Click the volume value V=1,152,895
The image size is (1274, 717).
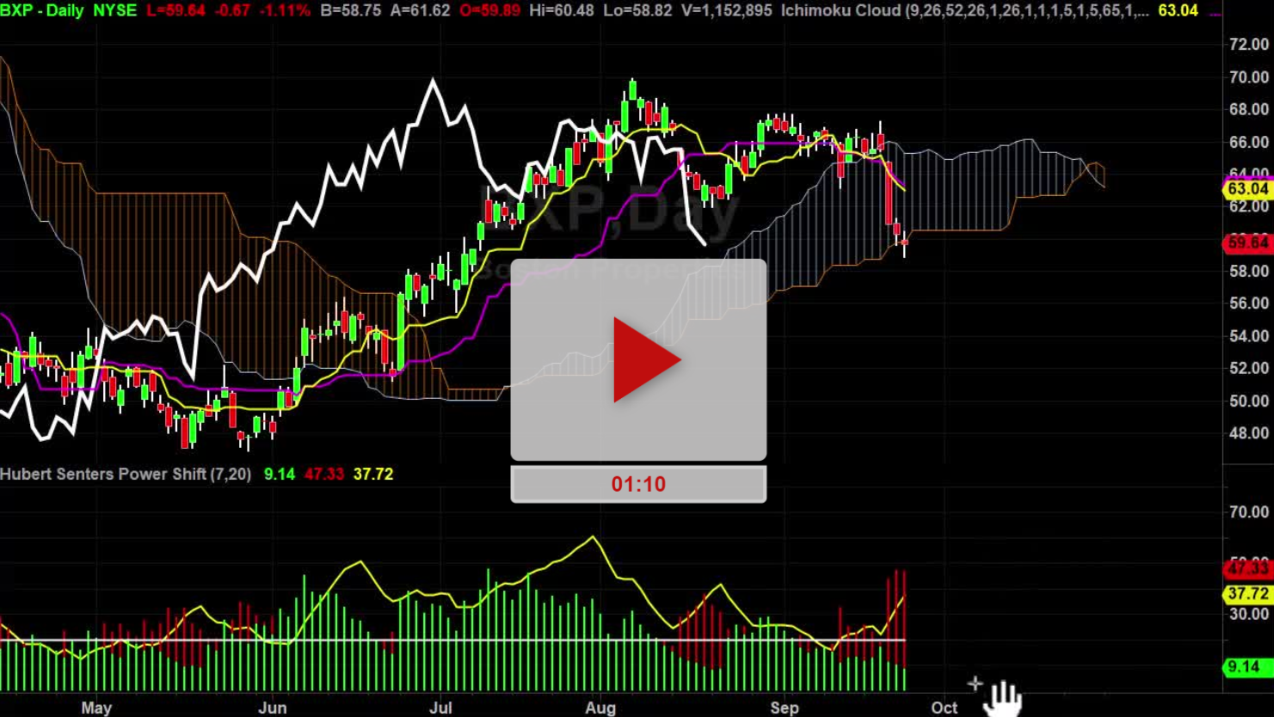(725, 10)
